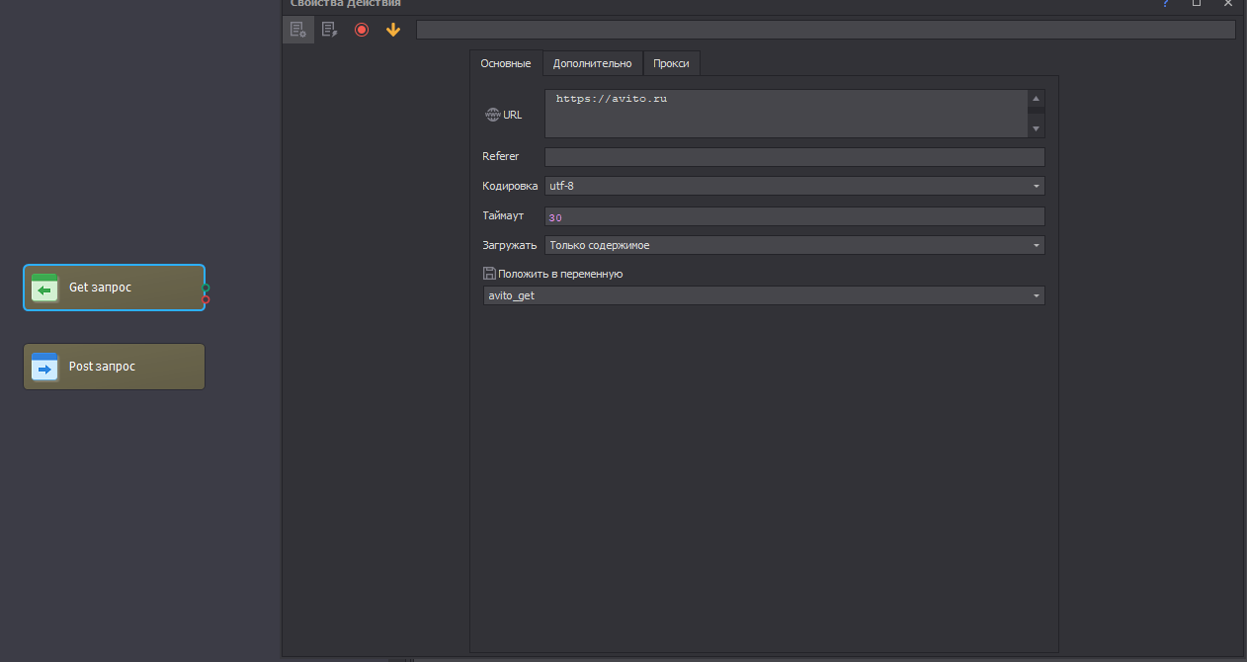This screenshot has width=1247, height=662.
Task: Click the save-to-variable floppy disk icon
Action: [x=489, y=274]
